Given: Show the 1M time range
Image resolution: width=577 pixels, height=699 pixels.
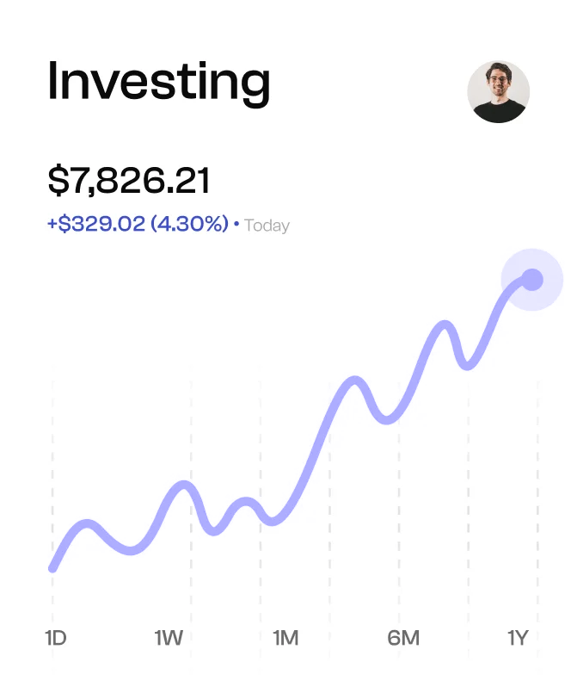Looking at the screenshot, I should click(285, 638).
